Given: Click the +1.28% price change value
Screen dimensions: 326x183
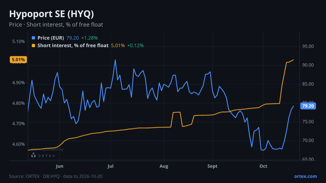Looking at the screenshot, I should click(89, 38).
